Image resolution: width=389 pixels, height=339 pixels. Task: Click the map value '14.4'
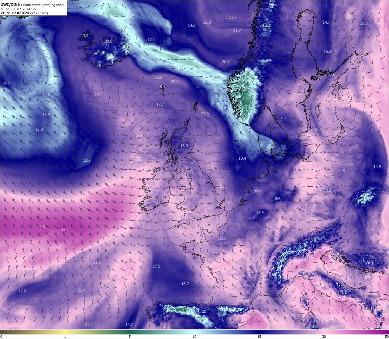[x=260, y=212]
